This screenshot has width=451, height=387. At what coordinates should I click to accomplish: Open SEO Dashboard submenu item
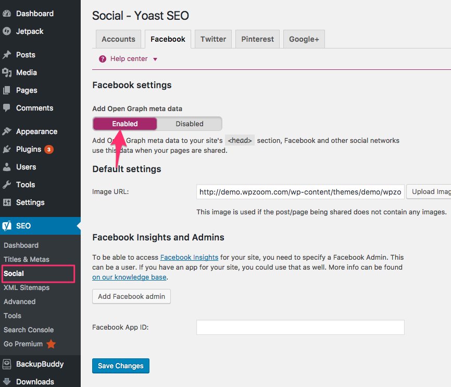[x=21, y=245]
